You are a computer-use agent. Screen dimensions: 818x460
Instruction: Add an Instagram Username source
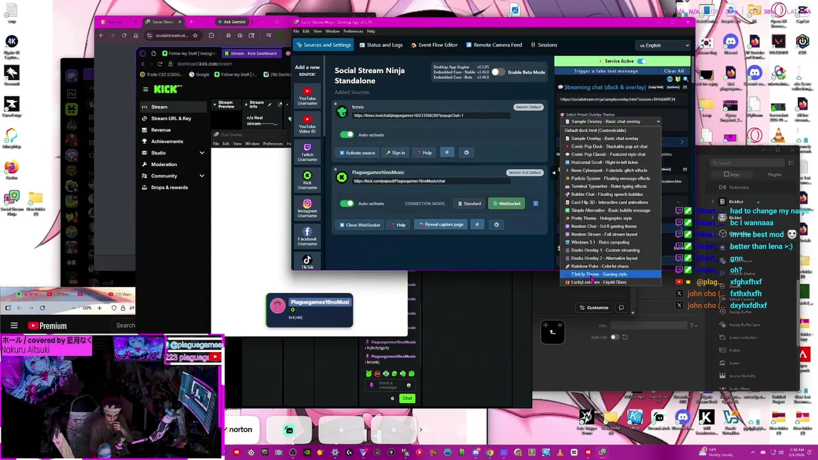(307, 208)
